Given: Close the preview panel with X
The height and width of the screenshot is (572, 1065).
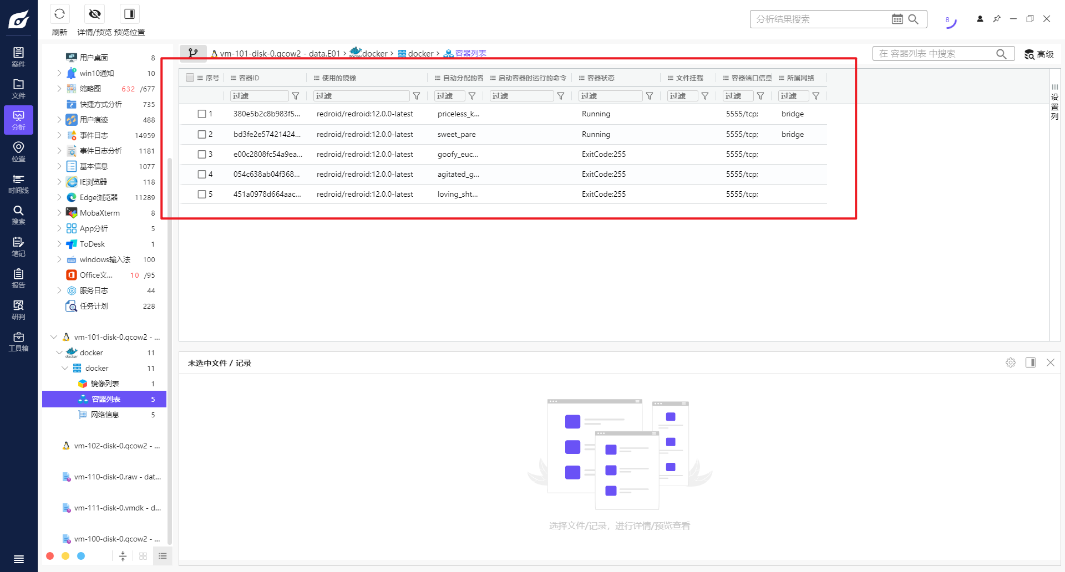Looking at the screenshot, I should [1051, 362].
